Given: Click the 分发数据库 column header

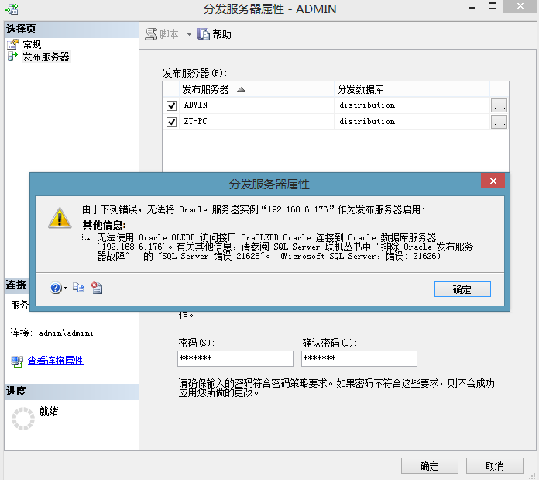Looking at the screenshot, I should (x=412, y=89).
